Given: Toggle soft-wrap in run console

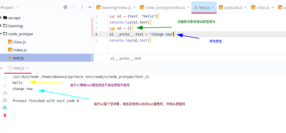Looking at the screenshot, I should coord(5,93).
